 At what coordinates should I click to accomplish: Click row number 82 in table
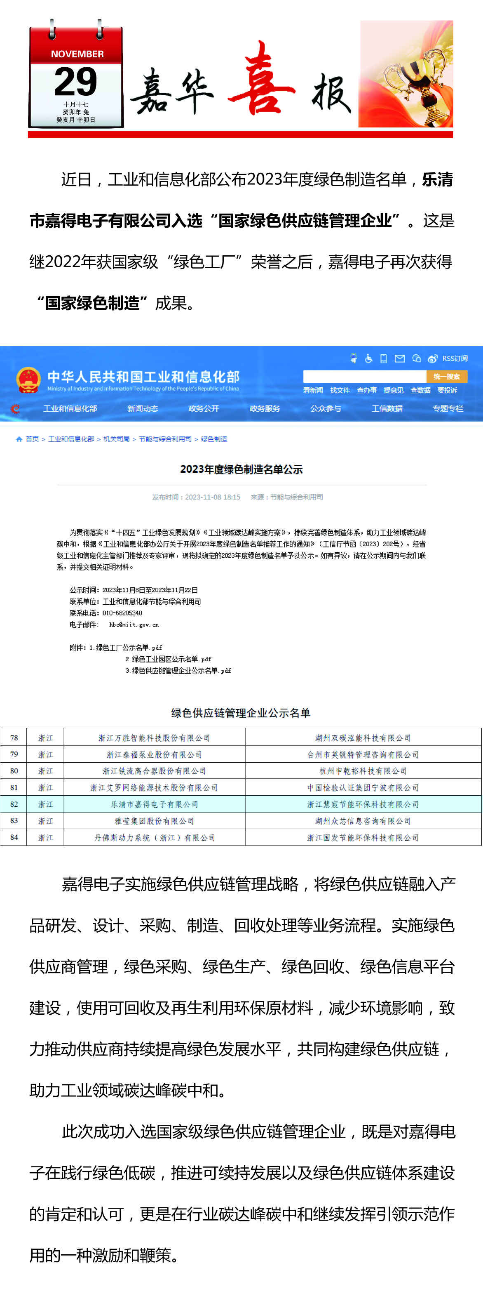[14, 804]
